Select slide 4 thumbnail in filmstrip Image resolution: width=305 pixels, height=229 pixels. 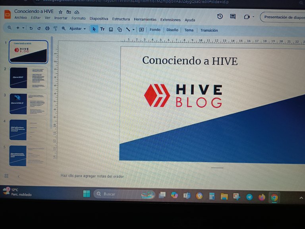click(28, 130)
